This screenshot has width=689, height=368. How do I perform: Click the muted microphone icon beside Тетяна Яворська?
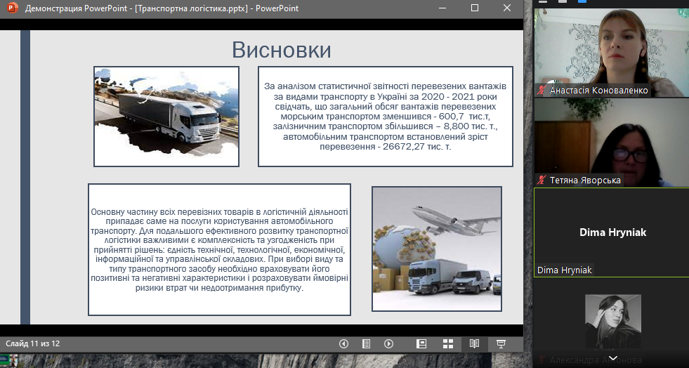542,180
